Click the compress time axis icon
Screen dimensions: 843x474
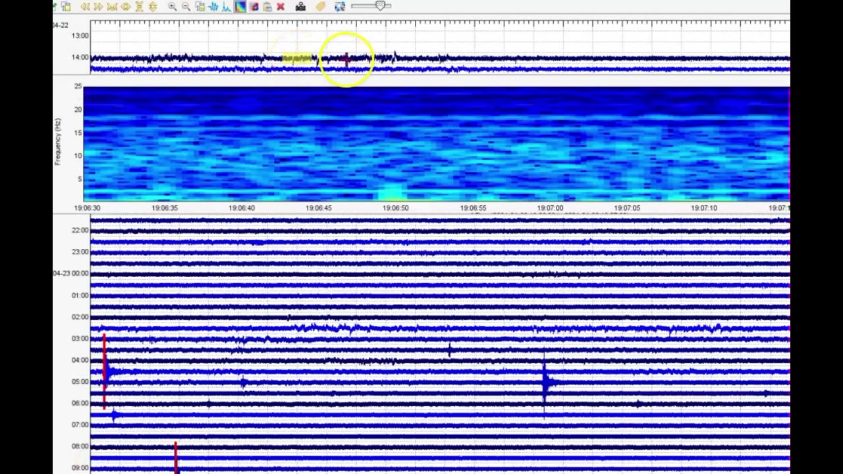coord(112,7)
